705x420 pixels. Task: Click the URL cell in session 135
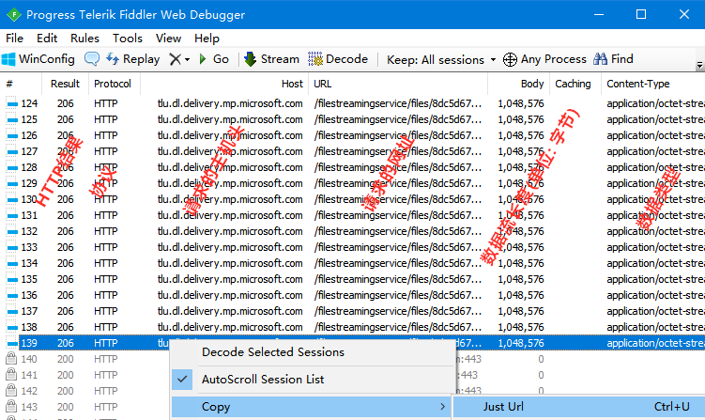[x=398, y=280]
